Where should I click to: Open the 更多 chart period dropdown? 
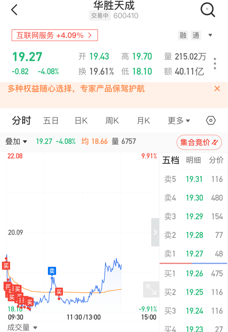[179, 121]
